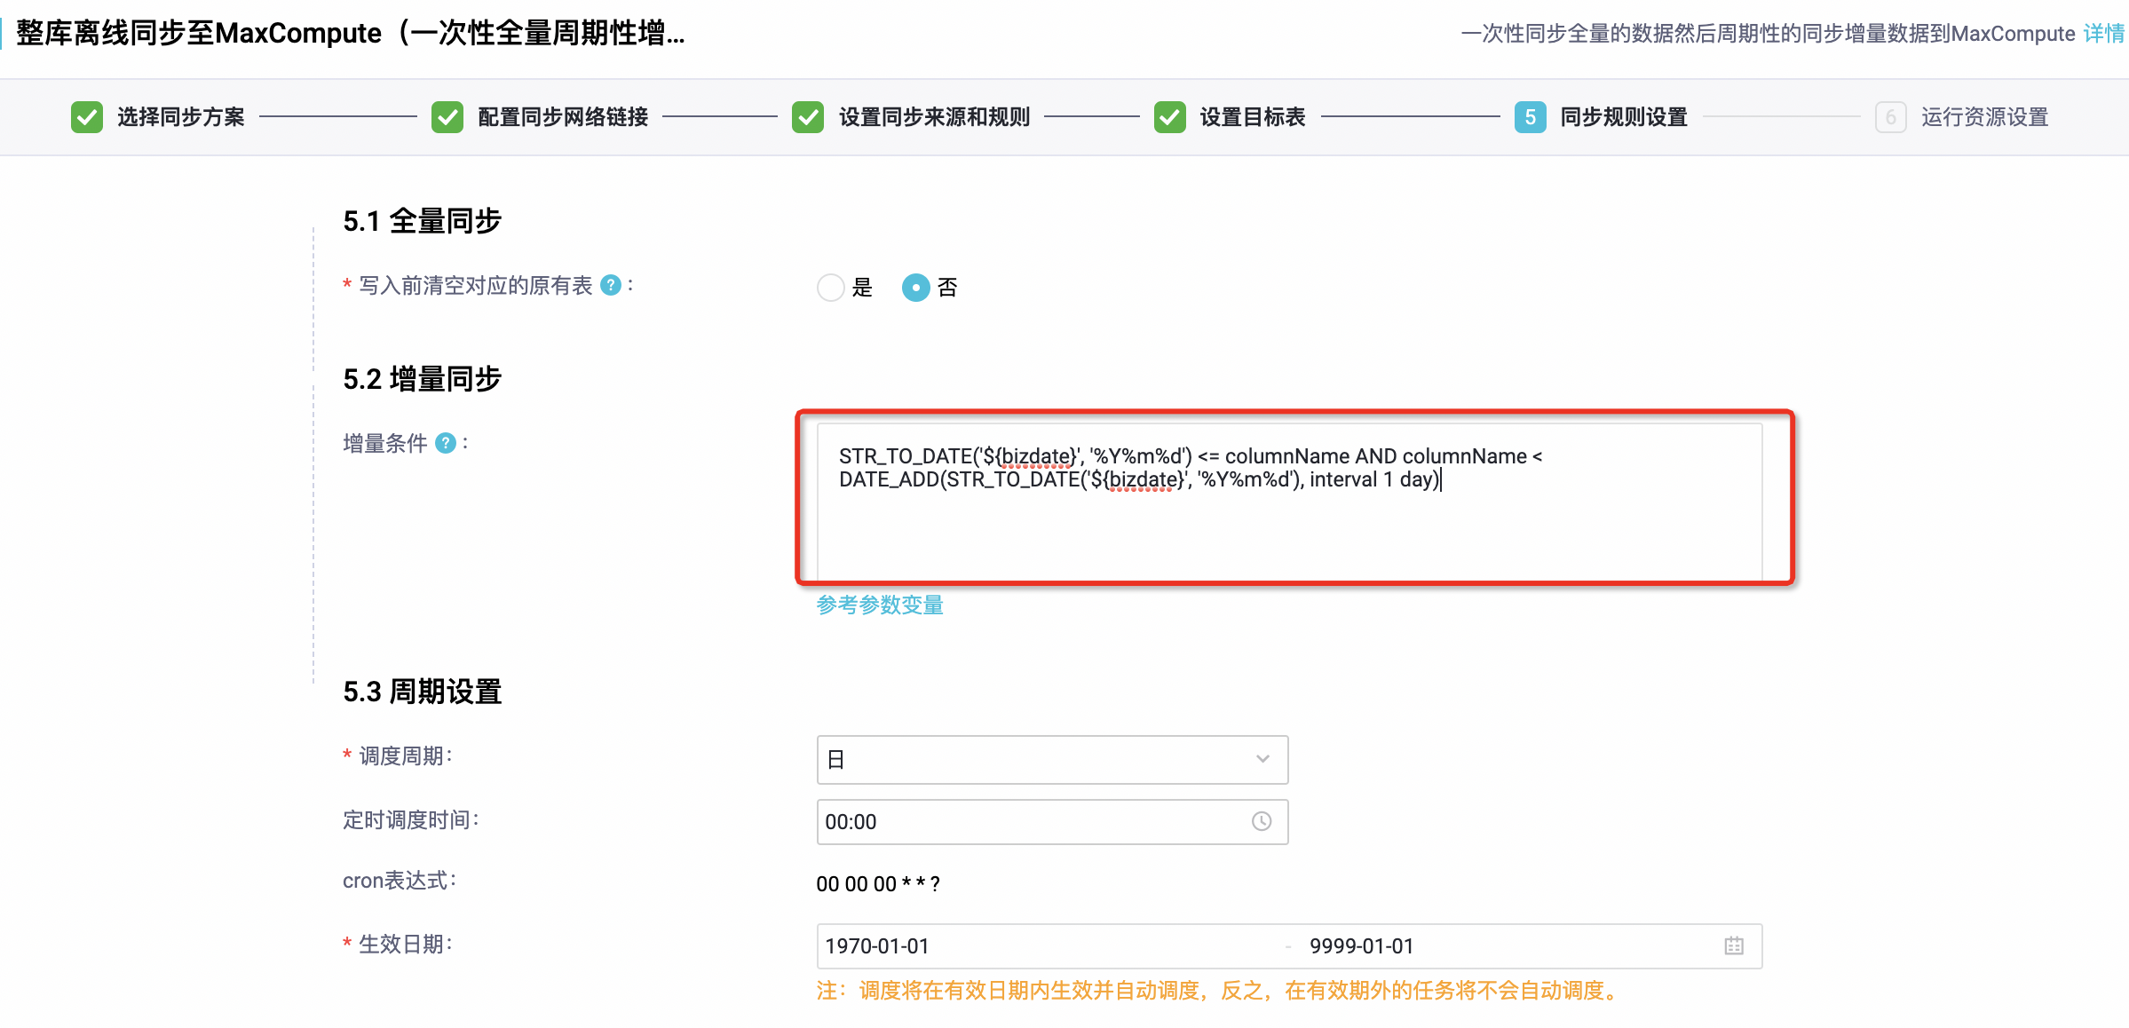
Task: Click the clock icon in 定时调度时间 field
Action: (1262, 821)
